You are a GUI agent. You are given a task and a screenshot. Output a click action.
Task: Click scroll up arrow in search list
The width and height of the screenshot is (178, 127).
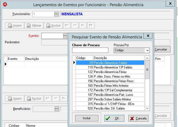[x=147, y=58]
